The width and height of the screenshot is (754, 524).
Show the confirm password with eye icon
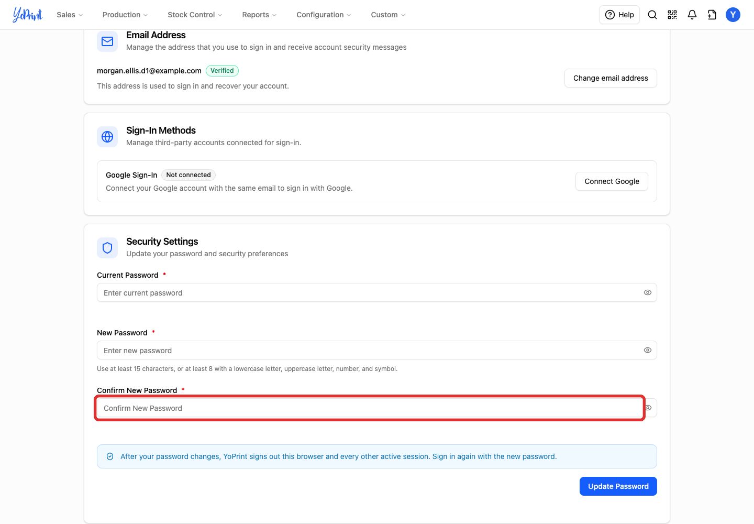[x=648, y=408]
